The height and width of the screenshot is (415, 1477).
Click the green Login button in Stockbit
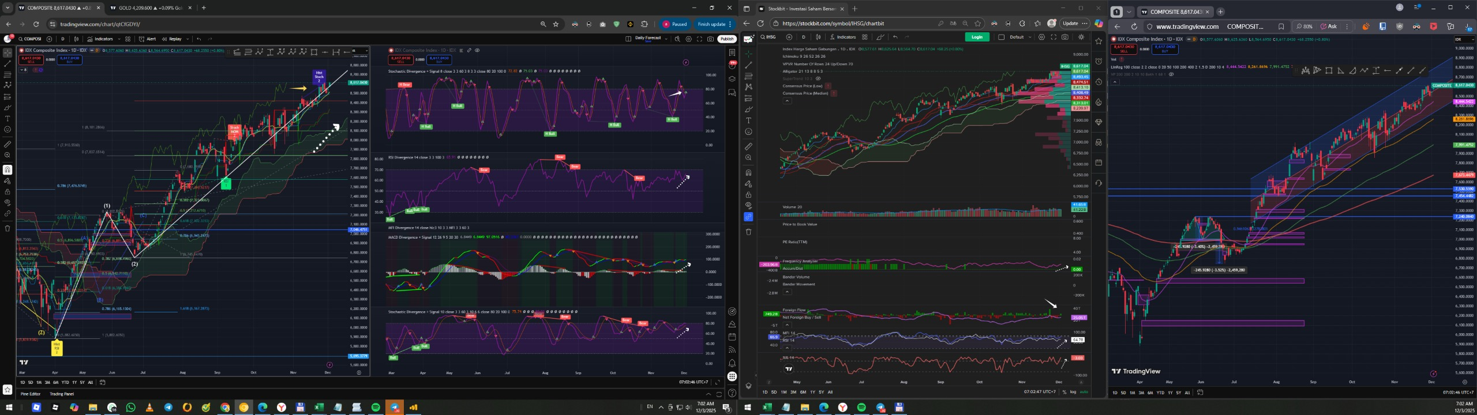(977, 37)
